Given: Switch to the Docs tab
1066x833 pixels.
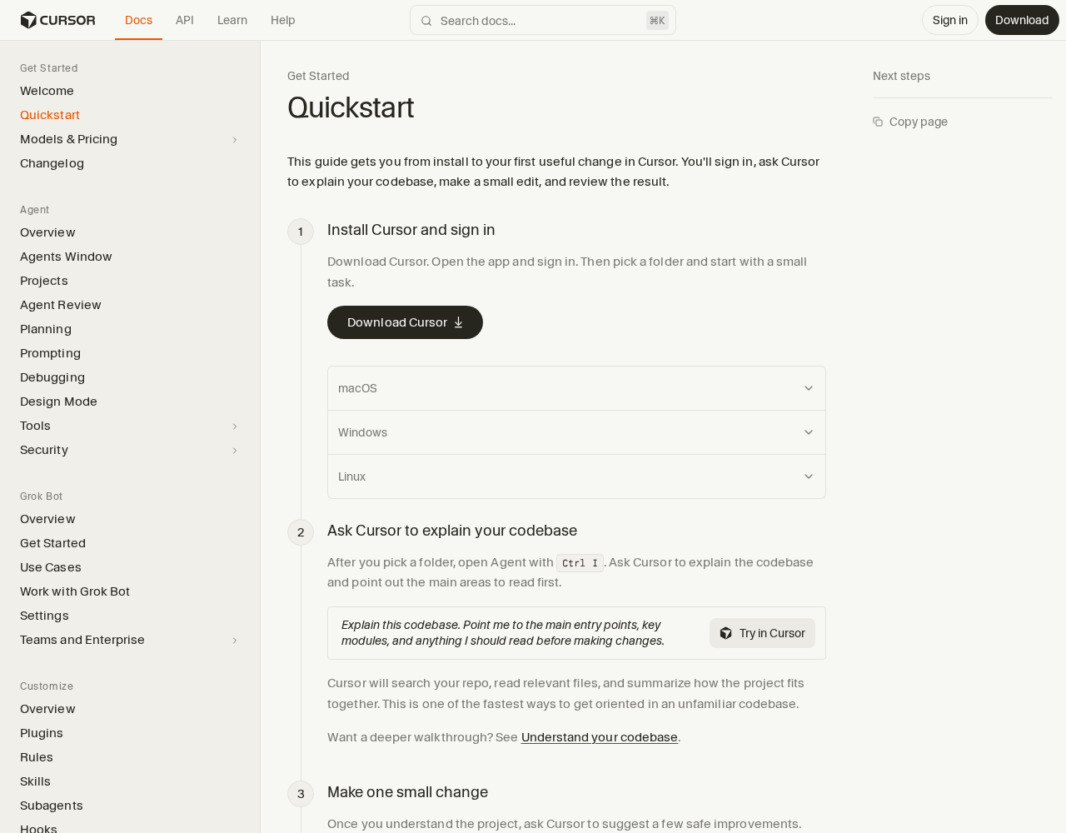Looking at the screenshot, I should pyautogui.click(x=138, y=20).
